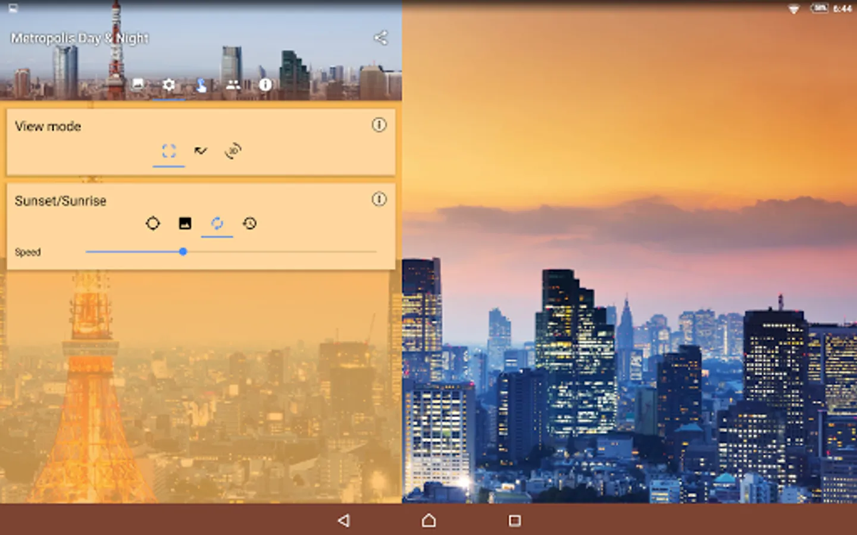Tap the Wi-Fi status icon
The height and width of the screenshot is (535, 857).
click(x=793, y=9)
